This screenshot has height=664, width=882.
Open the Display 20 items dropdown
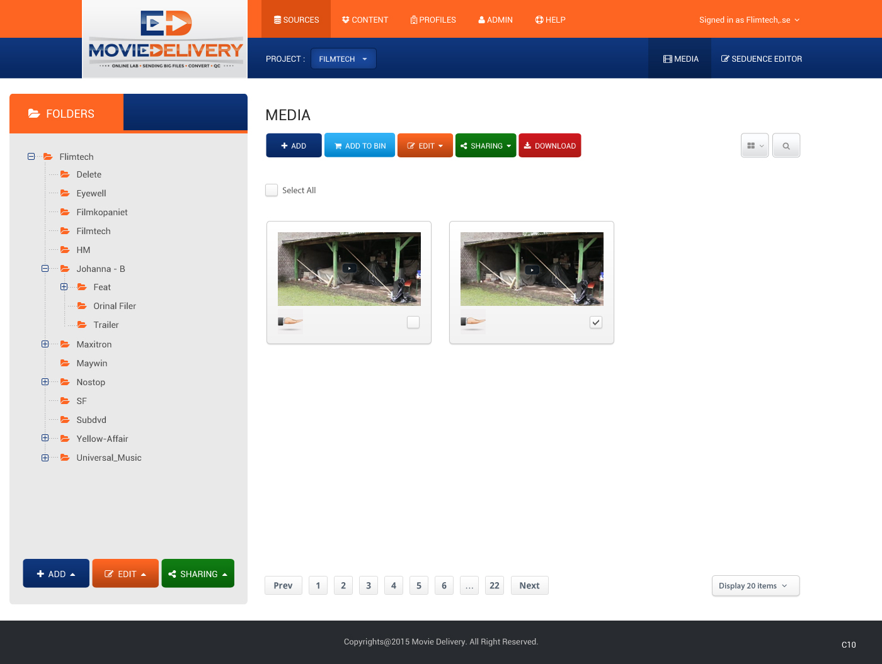click(755, 585)
